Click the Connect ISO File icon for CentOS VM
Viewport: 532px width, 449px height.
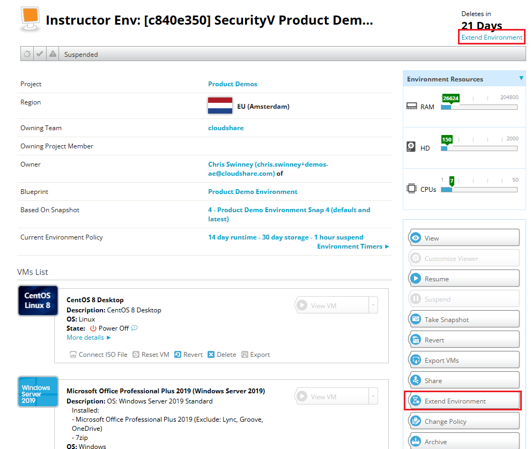coord(72,354)
